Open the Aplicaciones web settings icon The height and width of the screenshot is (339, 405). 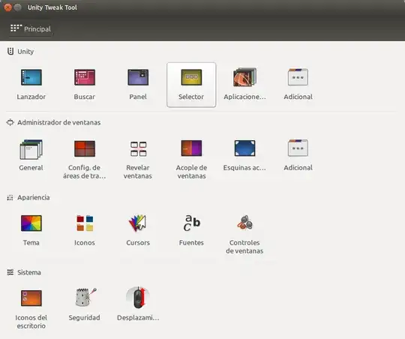point(244,85)
